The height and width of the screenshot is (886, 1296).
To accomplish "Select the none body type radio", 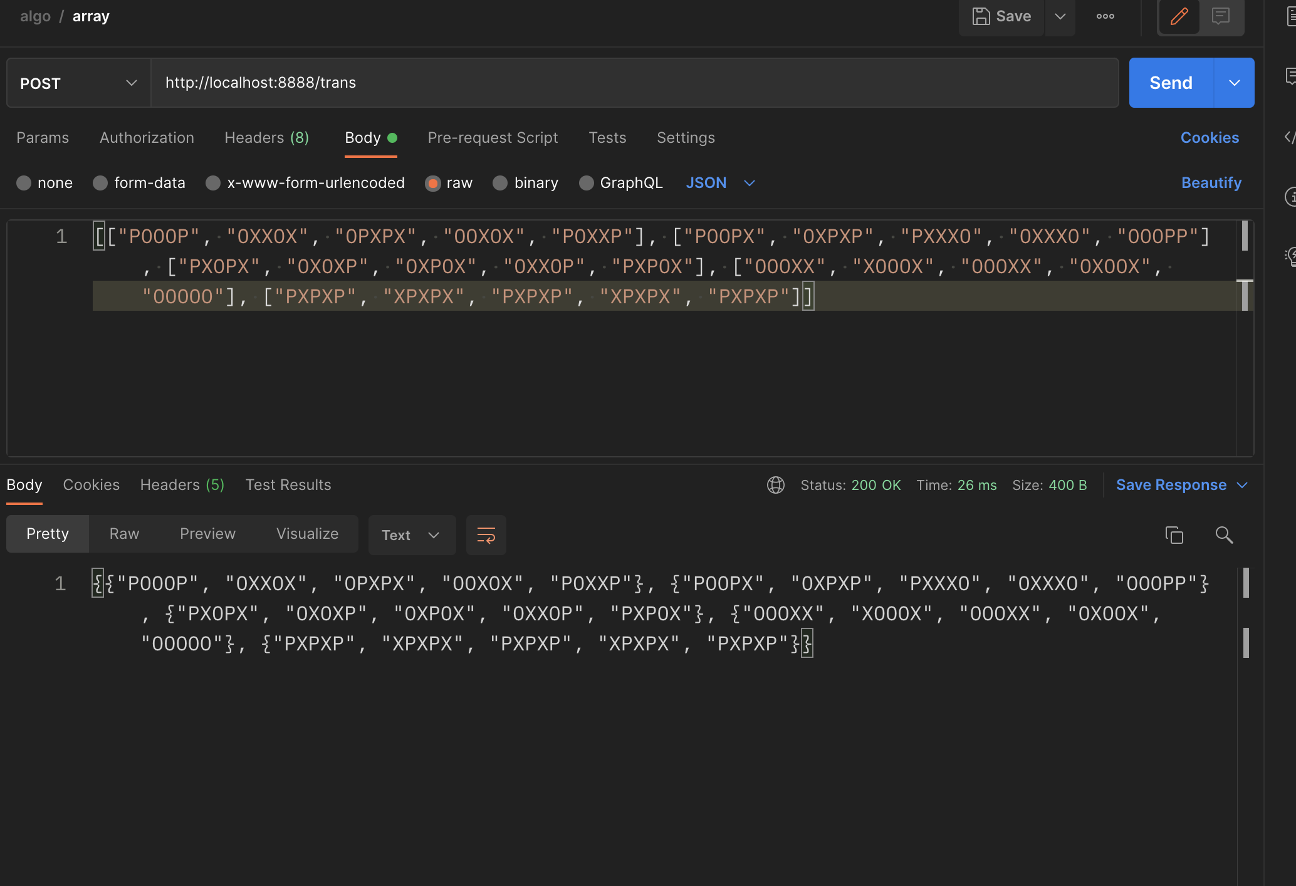I will (24, 183).
